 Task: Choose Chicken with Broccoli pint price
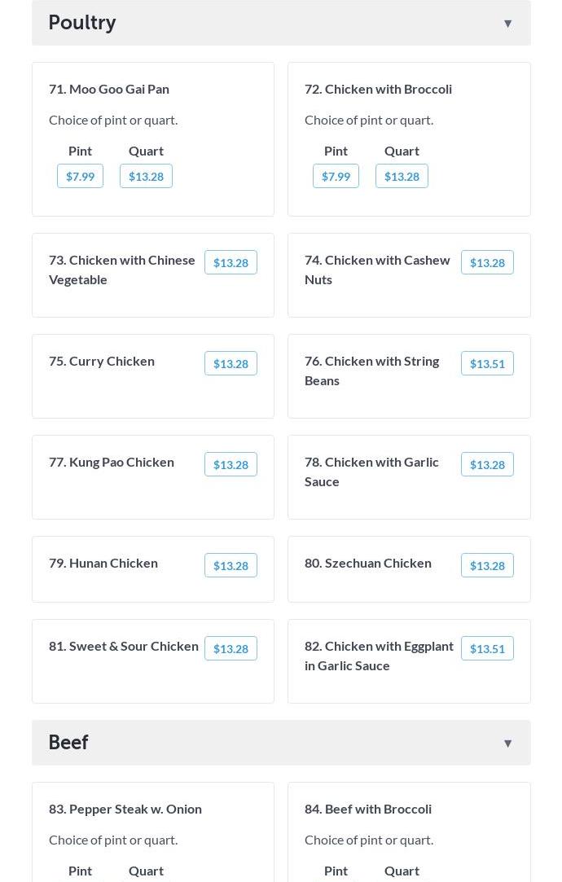click(336, 176)
